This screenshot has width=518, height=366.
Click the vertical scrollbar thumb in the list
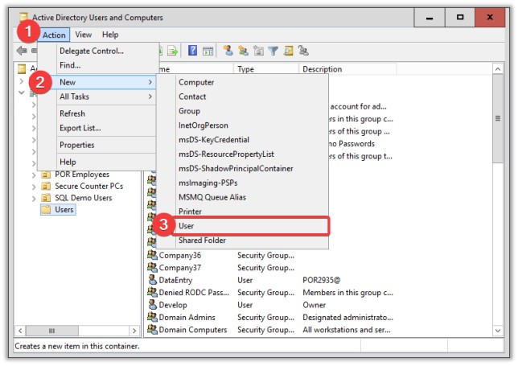[498, 118]
